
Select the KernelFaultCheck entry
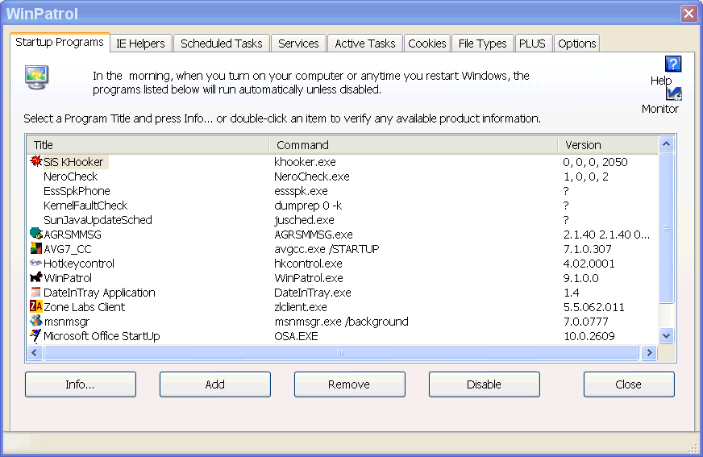[85, 206]
